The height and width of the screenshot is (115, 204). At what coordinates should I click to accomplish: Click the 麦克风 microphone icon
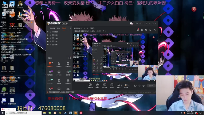click(119, 85)
